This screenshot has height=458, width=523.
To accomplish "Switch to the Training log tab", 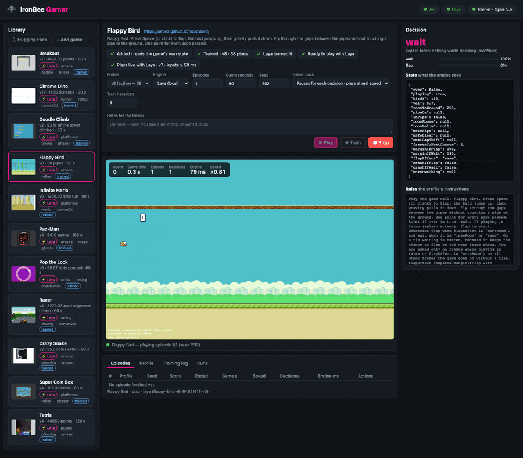I will 175,363.
